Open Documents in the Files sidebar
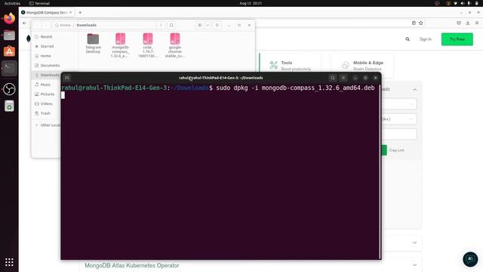The width and height of the screenshot is (483, 272). coord(50,66)
